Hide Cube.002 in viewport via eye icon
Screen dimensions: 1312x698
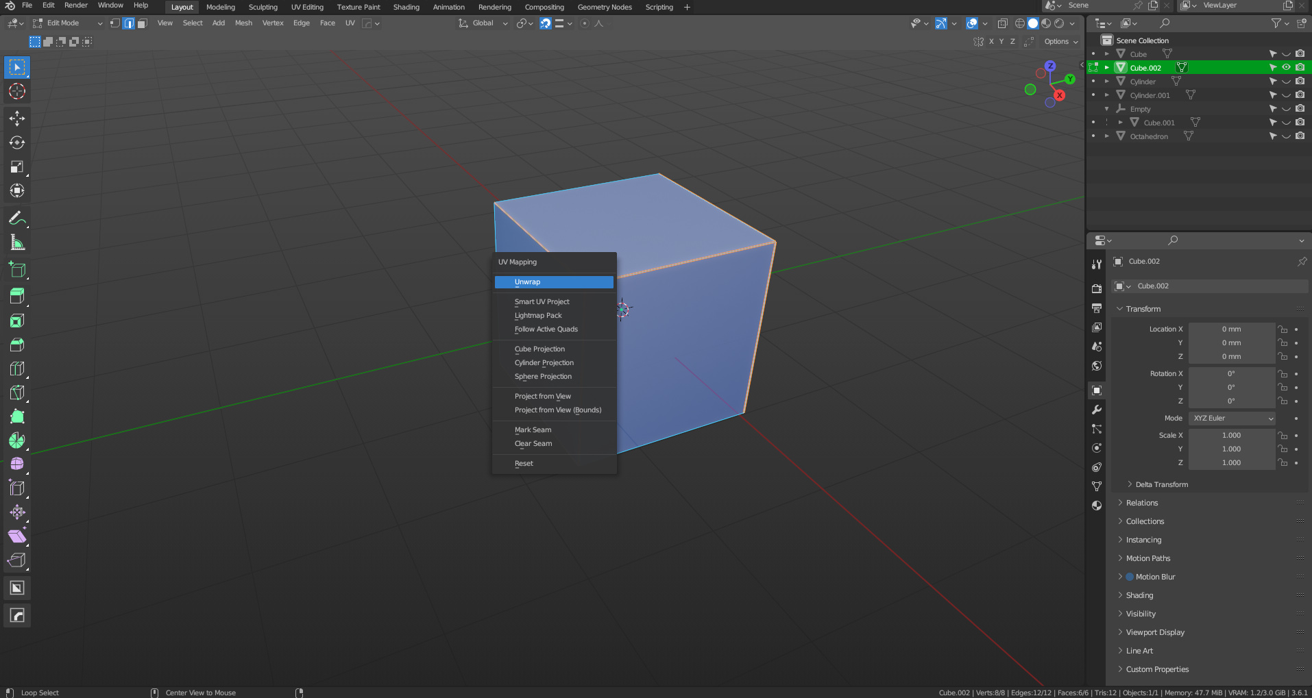1286,67
